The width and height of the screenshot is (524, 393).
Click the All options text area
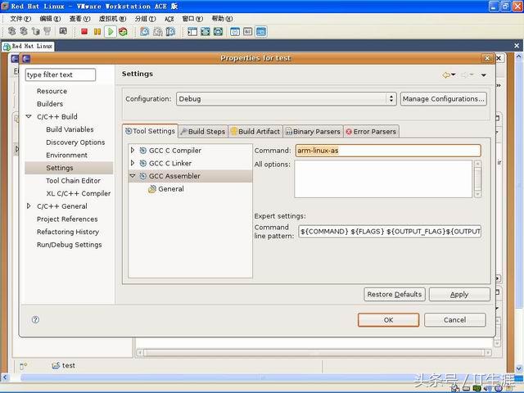(383, 179)
